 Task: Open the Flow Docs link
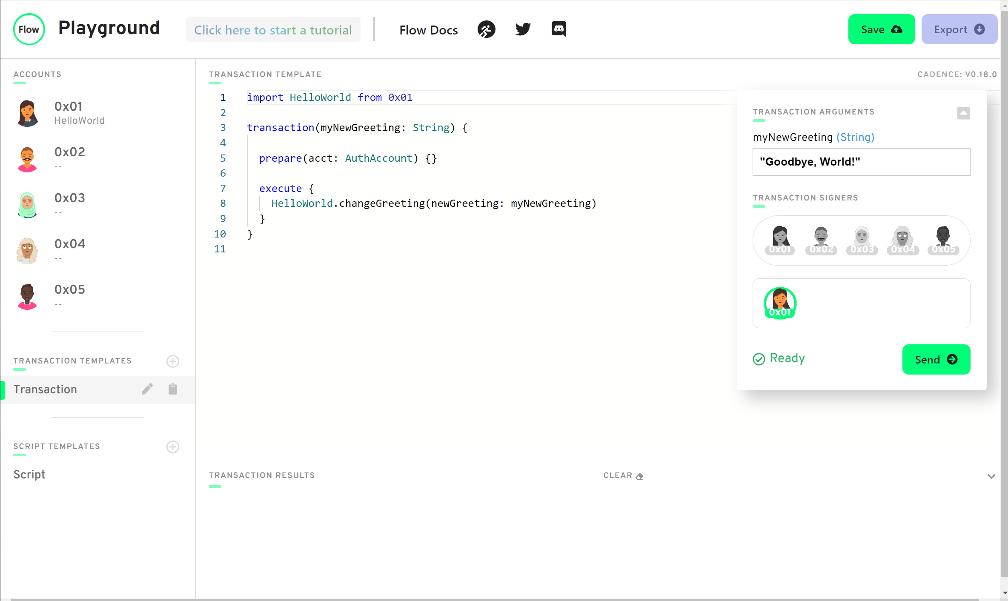(x=428, y=30)
